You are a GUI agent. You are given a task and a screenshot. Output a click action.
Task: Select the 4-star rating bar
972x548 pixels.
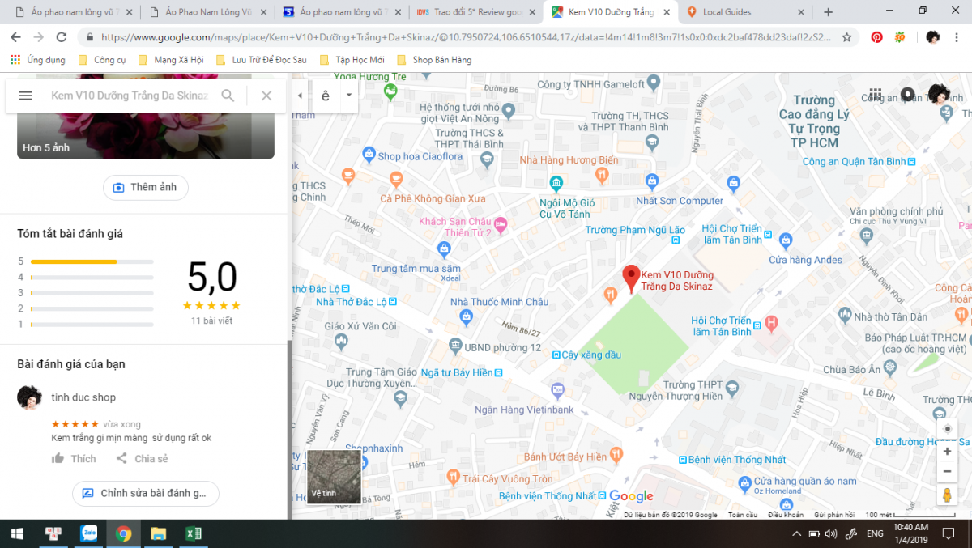[x=92, y=277]
